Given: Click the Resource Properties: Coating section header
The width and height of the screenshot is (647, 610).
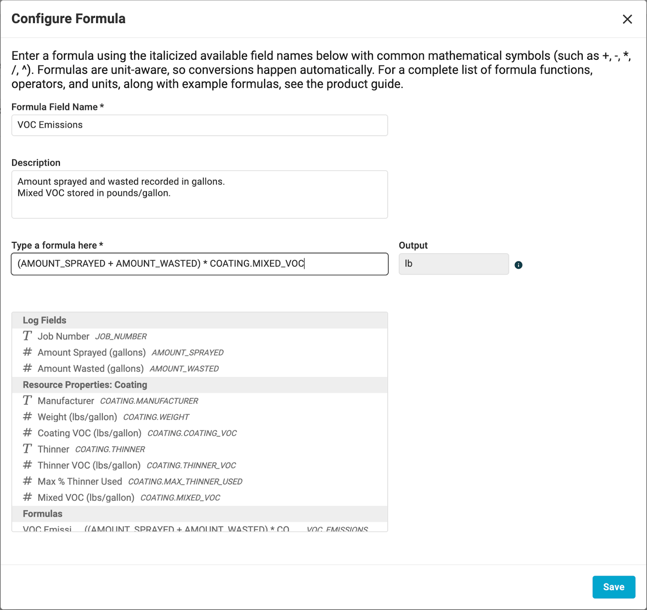Looking at the screenshot, I should (x=85, y=385).
